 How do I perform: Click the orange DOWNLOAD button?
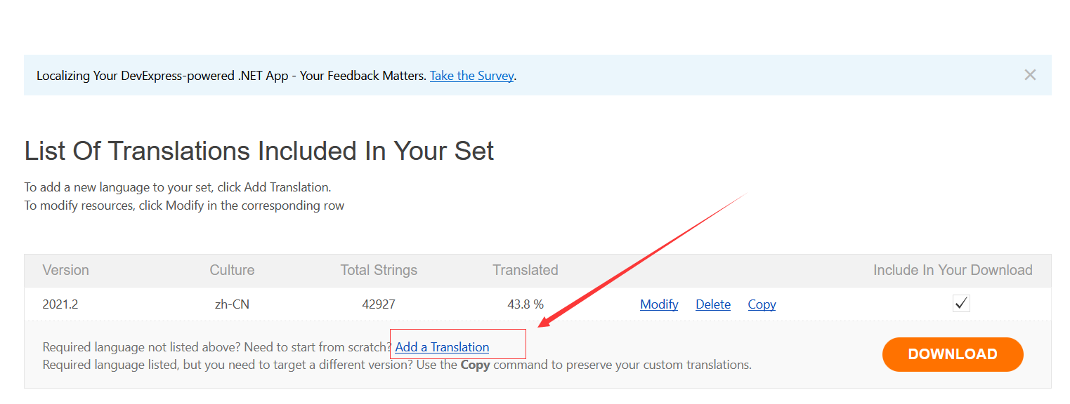(953, 354)
